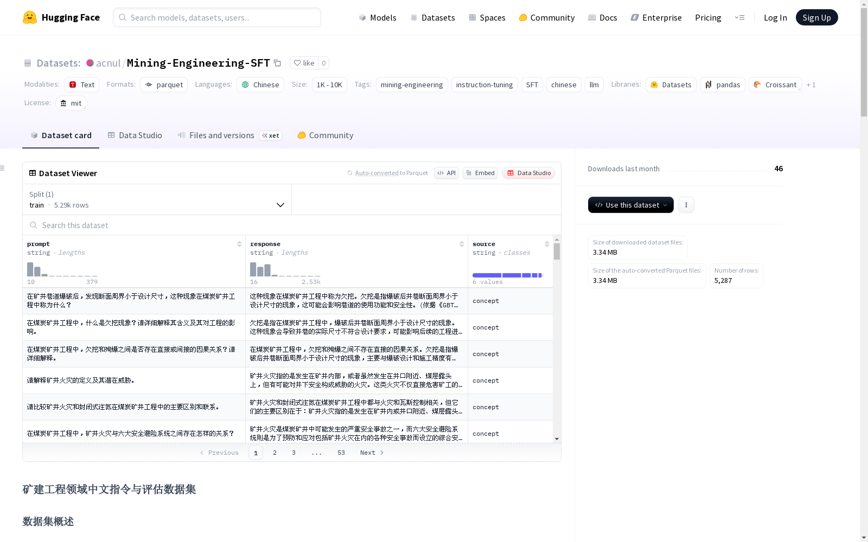Image resolution: width=868 pixels, height=542 pixels.
Task: Open the three-dot more options menu
Action: [686, 205]
